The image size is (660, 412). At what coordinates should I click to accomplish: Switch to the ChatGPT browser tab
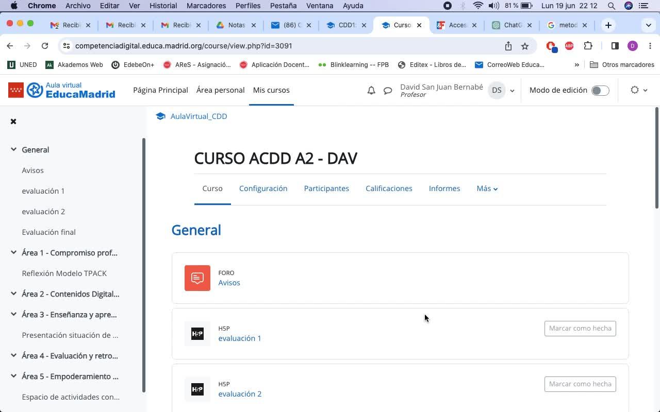[511, 25]
